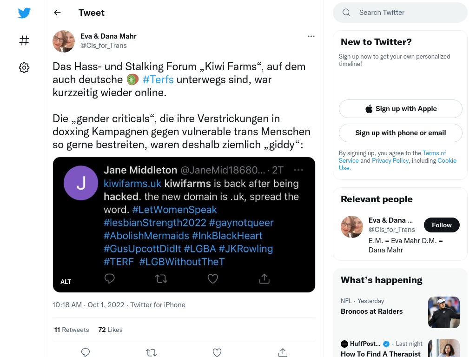
Task: View the 72 Likes list
Action: pos(110,330)
